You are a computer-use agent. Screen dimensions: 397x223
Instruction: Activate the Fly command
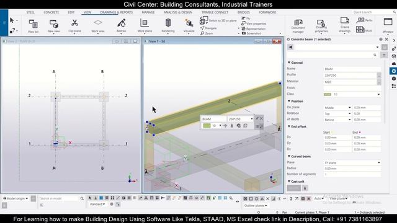click(x=246, y=18)
